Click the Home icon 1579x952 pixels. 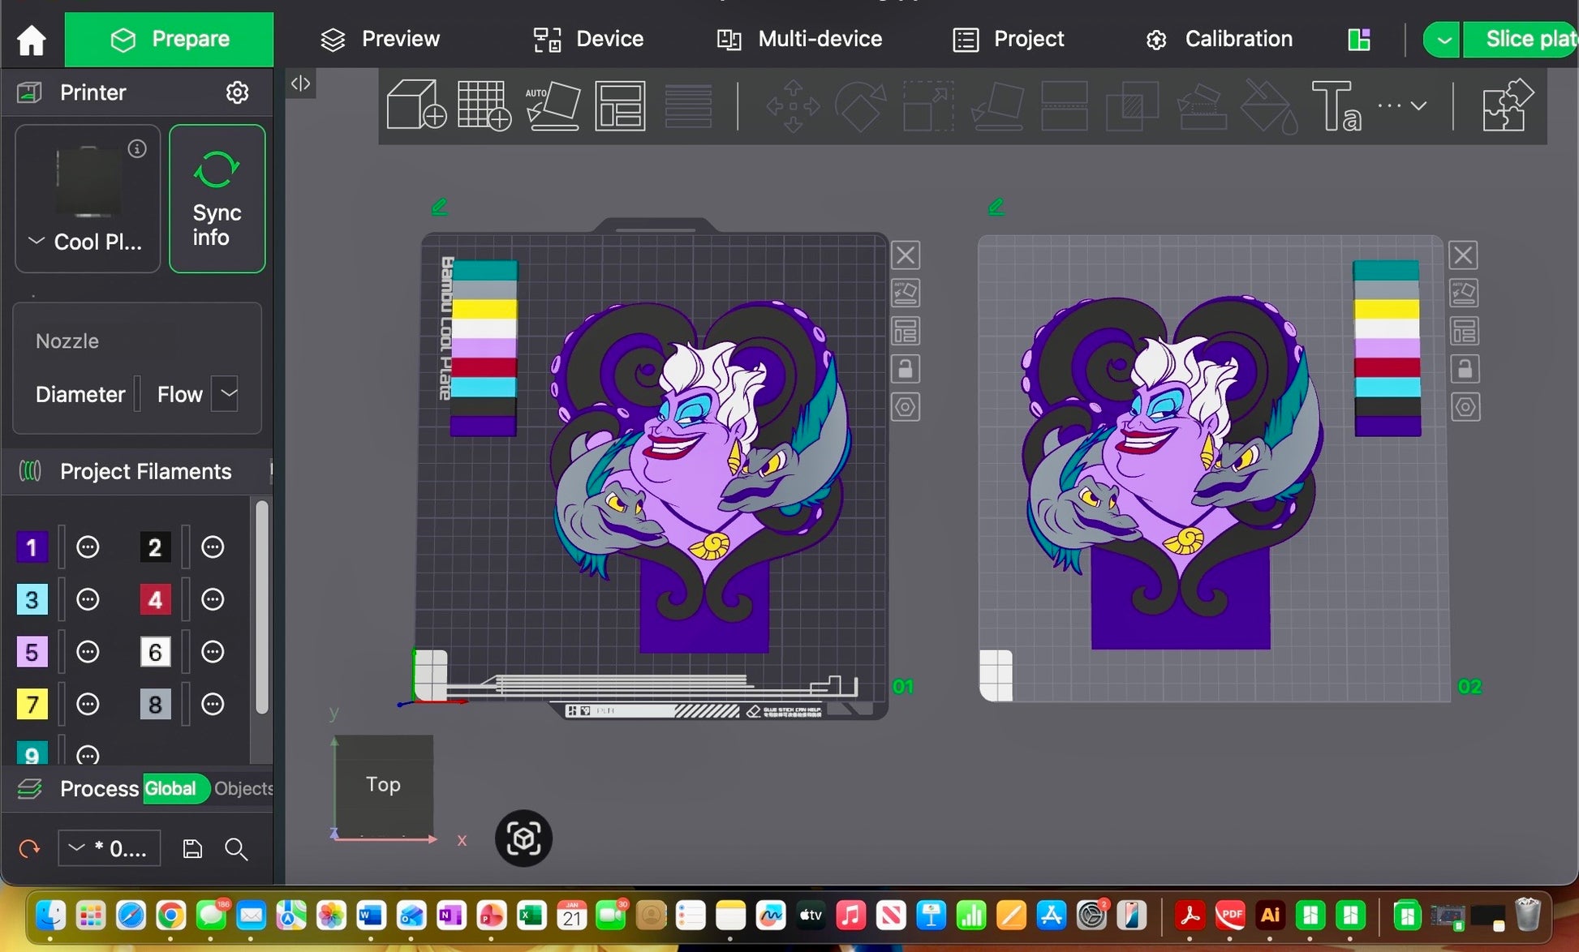point(32,40)
